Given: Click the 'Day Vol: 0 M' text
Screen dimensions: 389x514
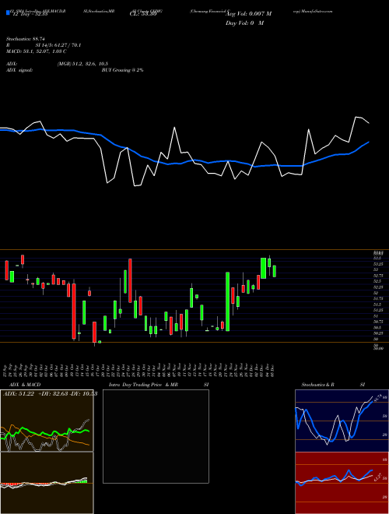Looking at the screenshot, I should (x=244, y=23).
